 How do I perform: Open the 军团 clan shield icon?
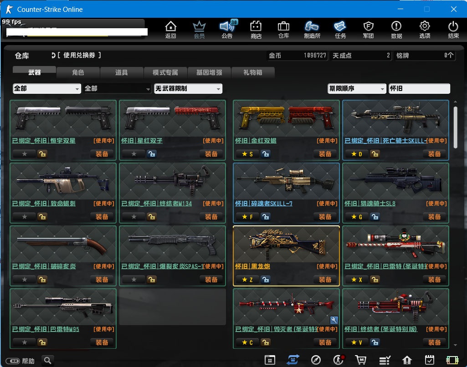pos(369,30)
